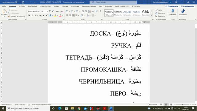Screen dimensions: 197x111
Task: Click the Sort A-Z icon
Action: (x=97, y=11)
